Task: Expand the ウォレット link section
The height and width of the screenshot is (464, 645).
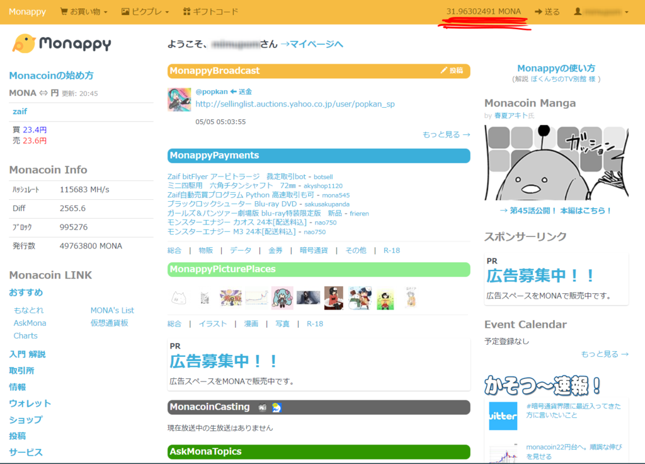Action: point(30,403)
